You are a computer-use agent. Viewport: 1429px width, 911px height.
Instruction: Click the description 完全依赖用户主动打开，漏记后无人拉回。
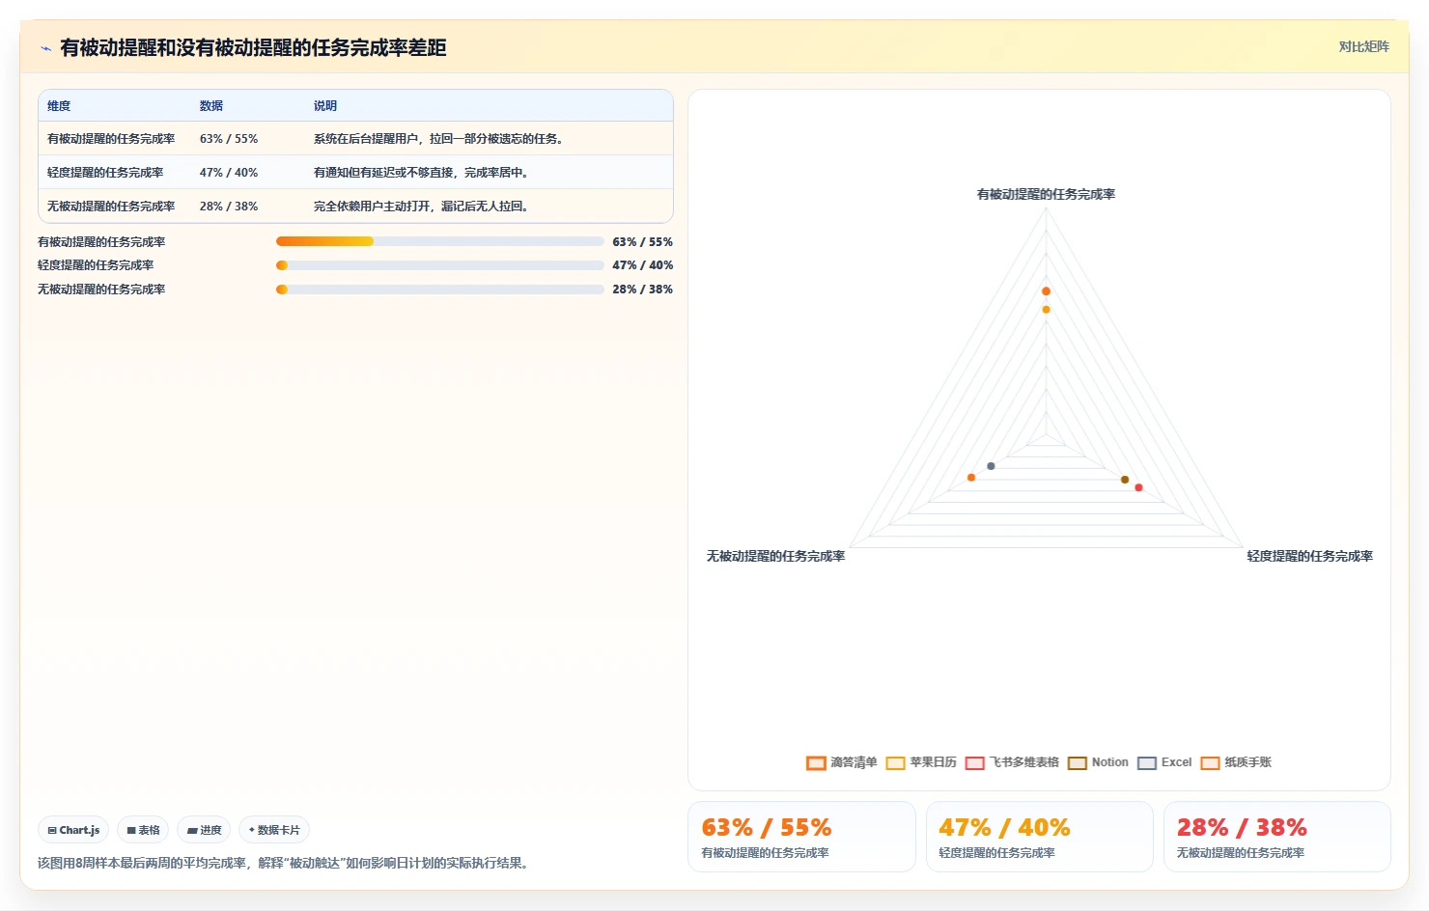421,207
